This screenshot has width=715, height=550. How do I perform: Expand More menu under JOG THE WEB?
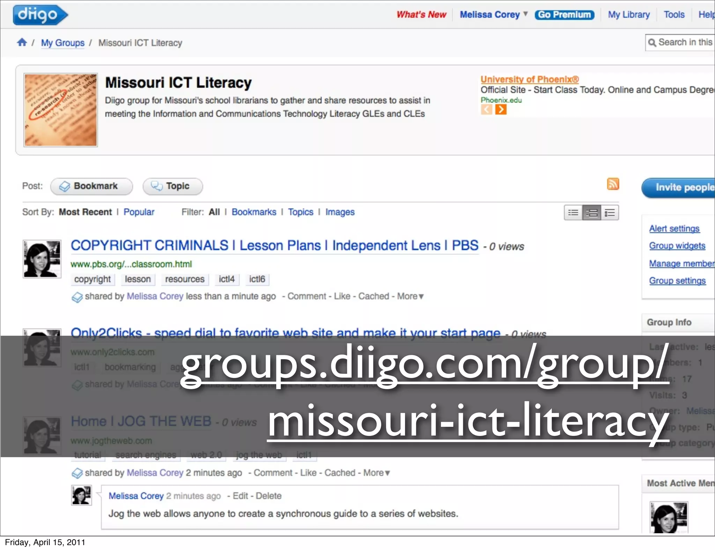377,473
